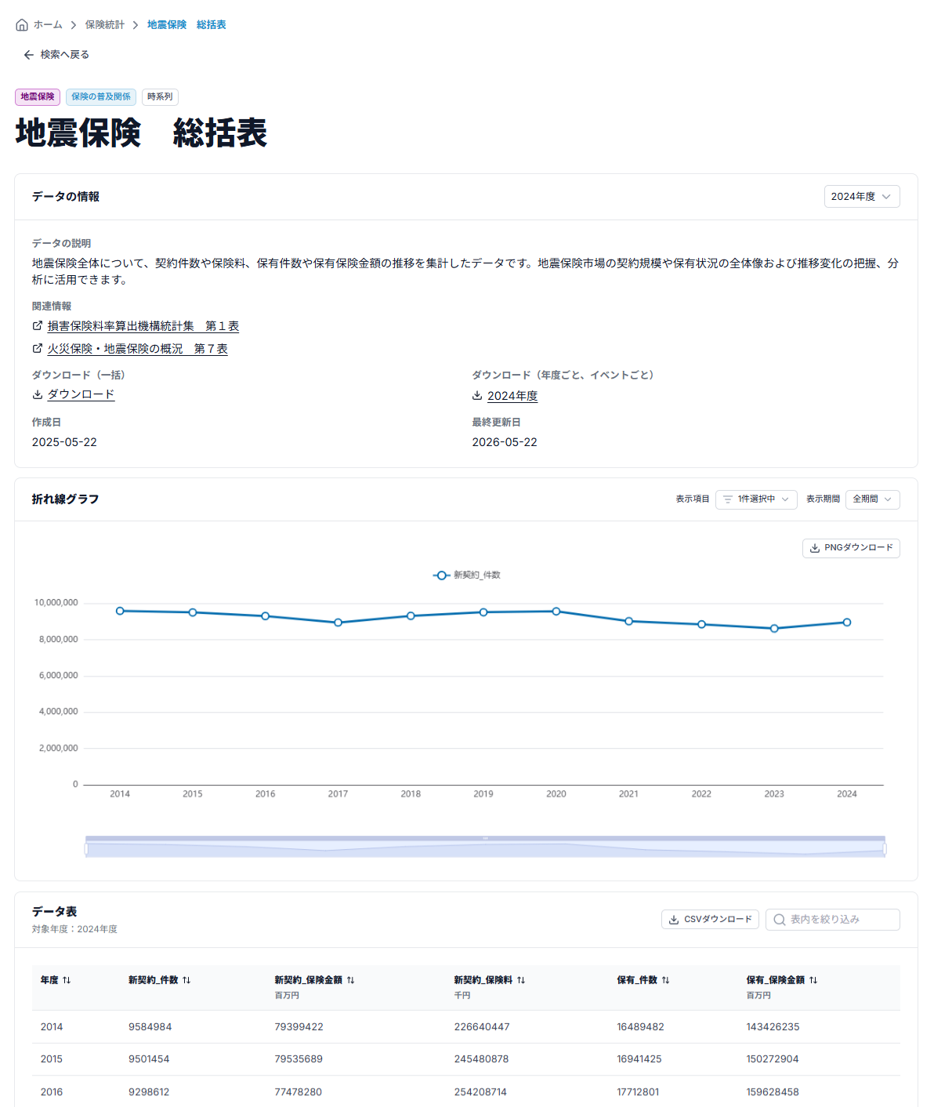This screenshot has width=934, height=1107.
Task: Open 表示期間 全期間 dropdown
Action: 872,499
